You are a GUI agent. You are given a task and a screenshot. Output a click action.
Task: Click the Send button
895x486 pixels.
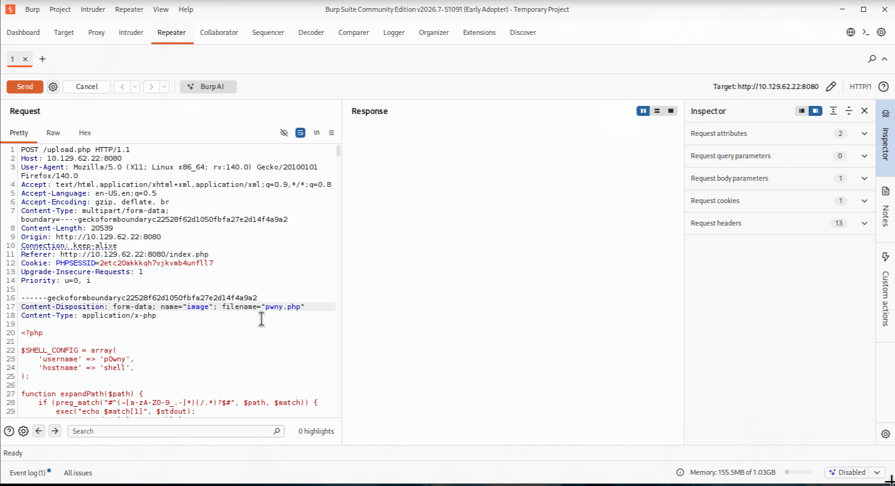click(25, 87)
